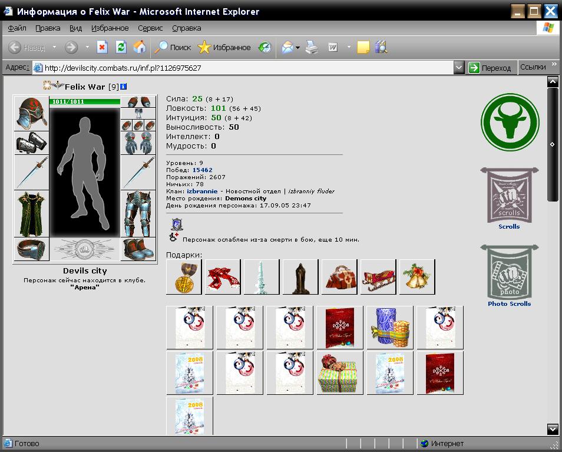Screen dimensions: 562x452
Task: Click the shield status badge icon
Action: (177, 225)
